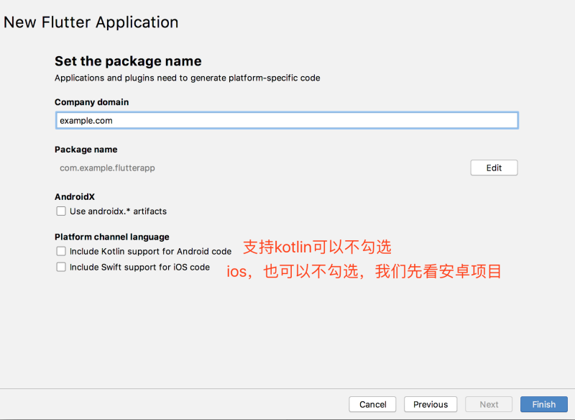Screen dimensions: 575x420
Task: Click the Edit button beside Package name
Action: [494, 168]
